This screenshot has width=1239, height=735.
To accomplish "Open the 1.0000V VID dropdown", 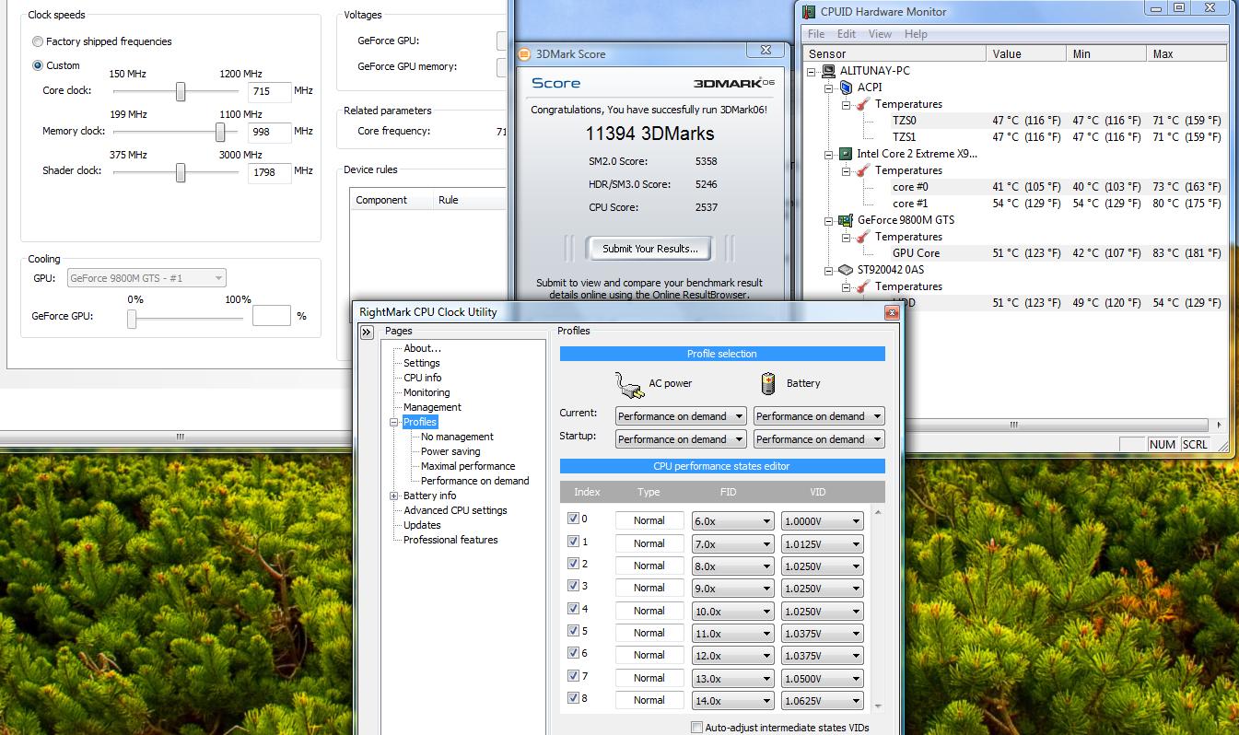I will click(x=823, y=521).
